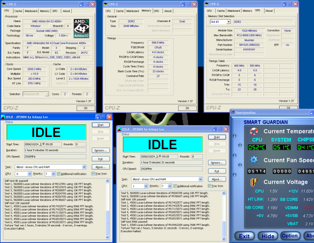Screen dimensions: 314x243
Task: Click OK in the first CPU-Z window
Action: pos(86,108)
